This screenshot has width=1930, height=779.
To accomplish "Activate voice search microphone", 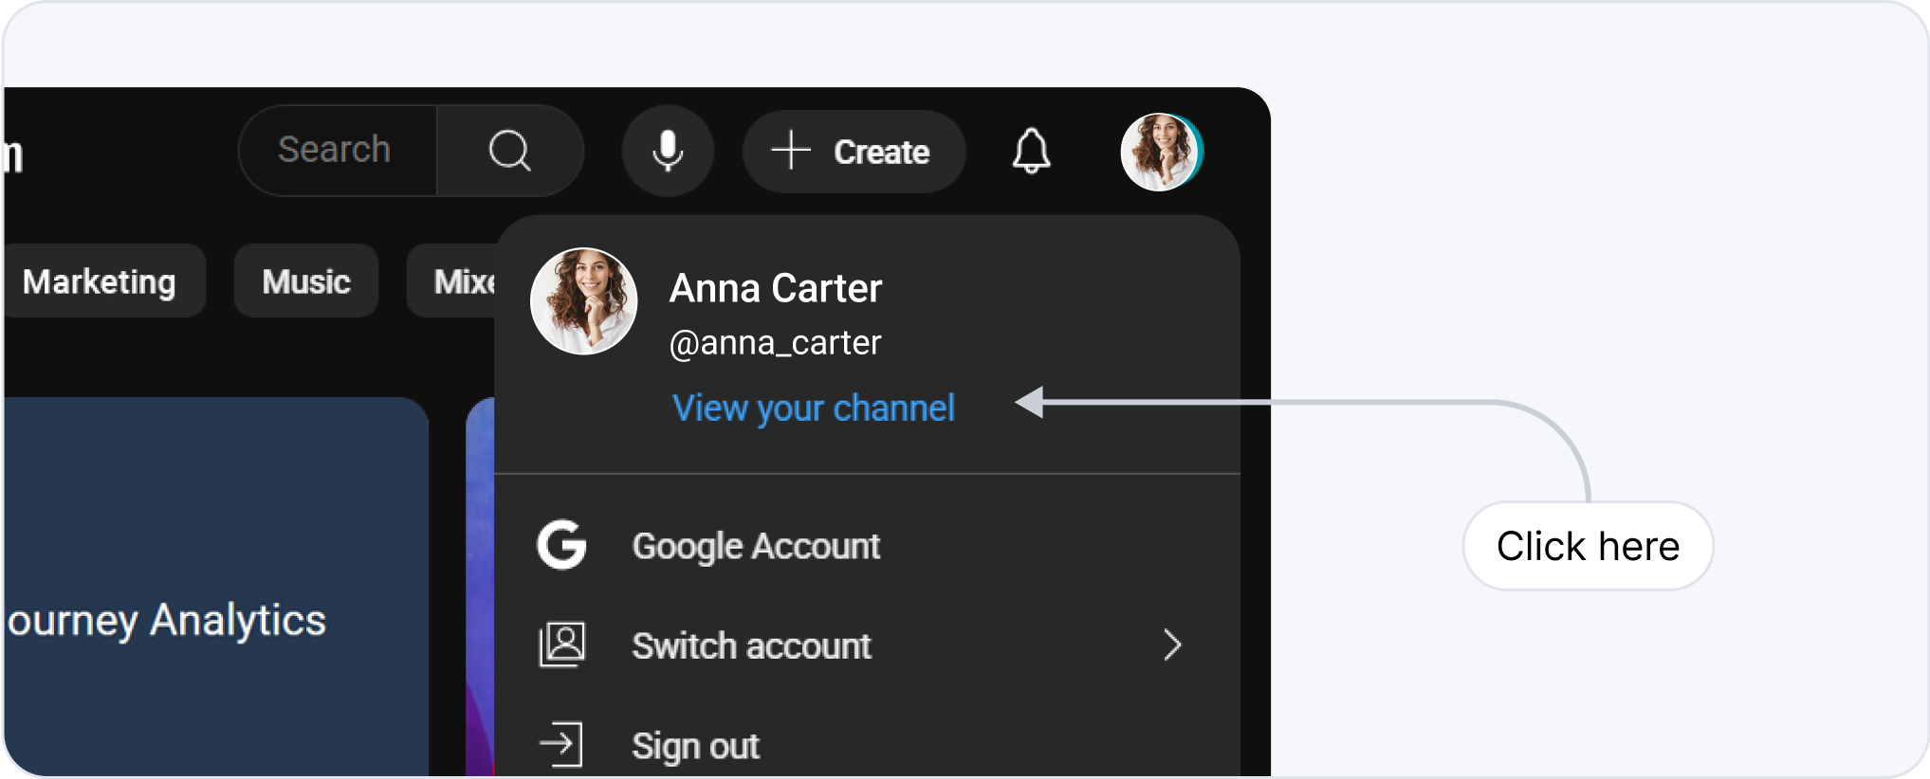I will point(668,151).
